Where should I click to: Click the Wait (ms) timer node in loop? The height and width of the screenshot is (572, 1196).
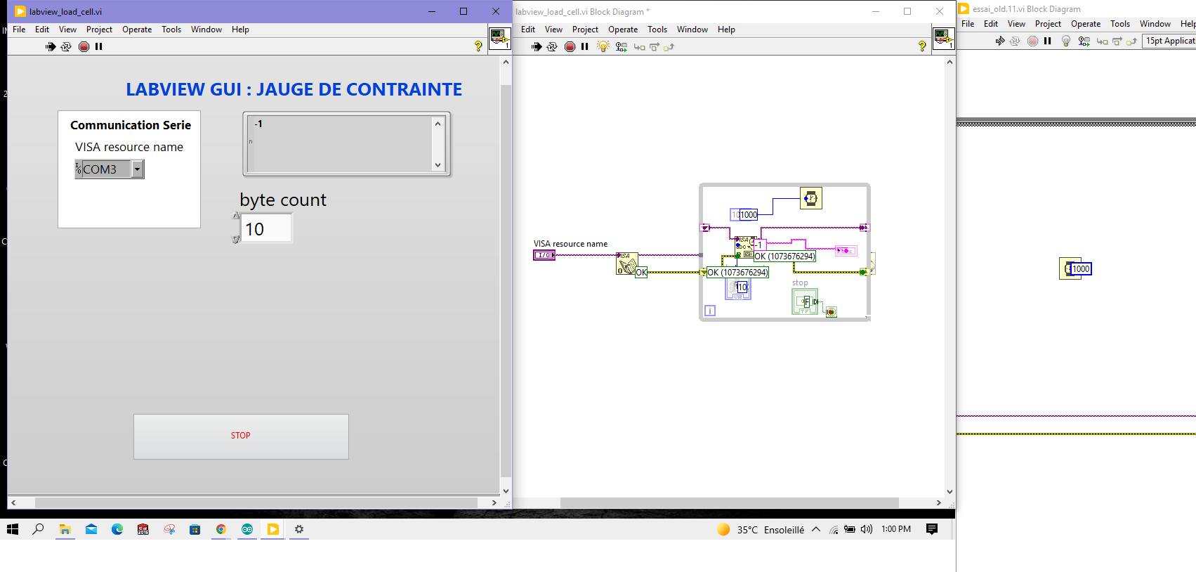811,198
